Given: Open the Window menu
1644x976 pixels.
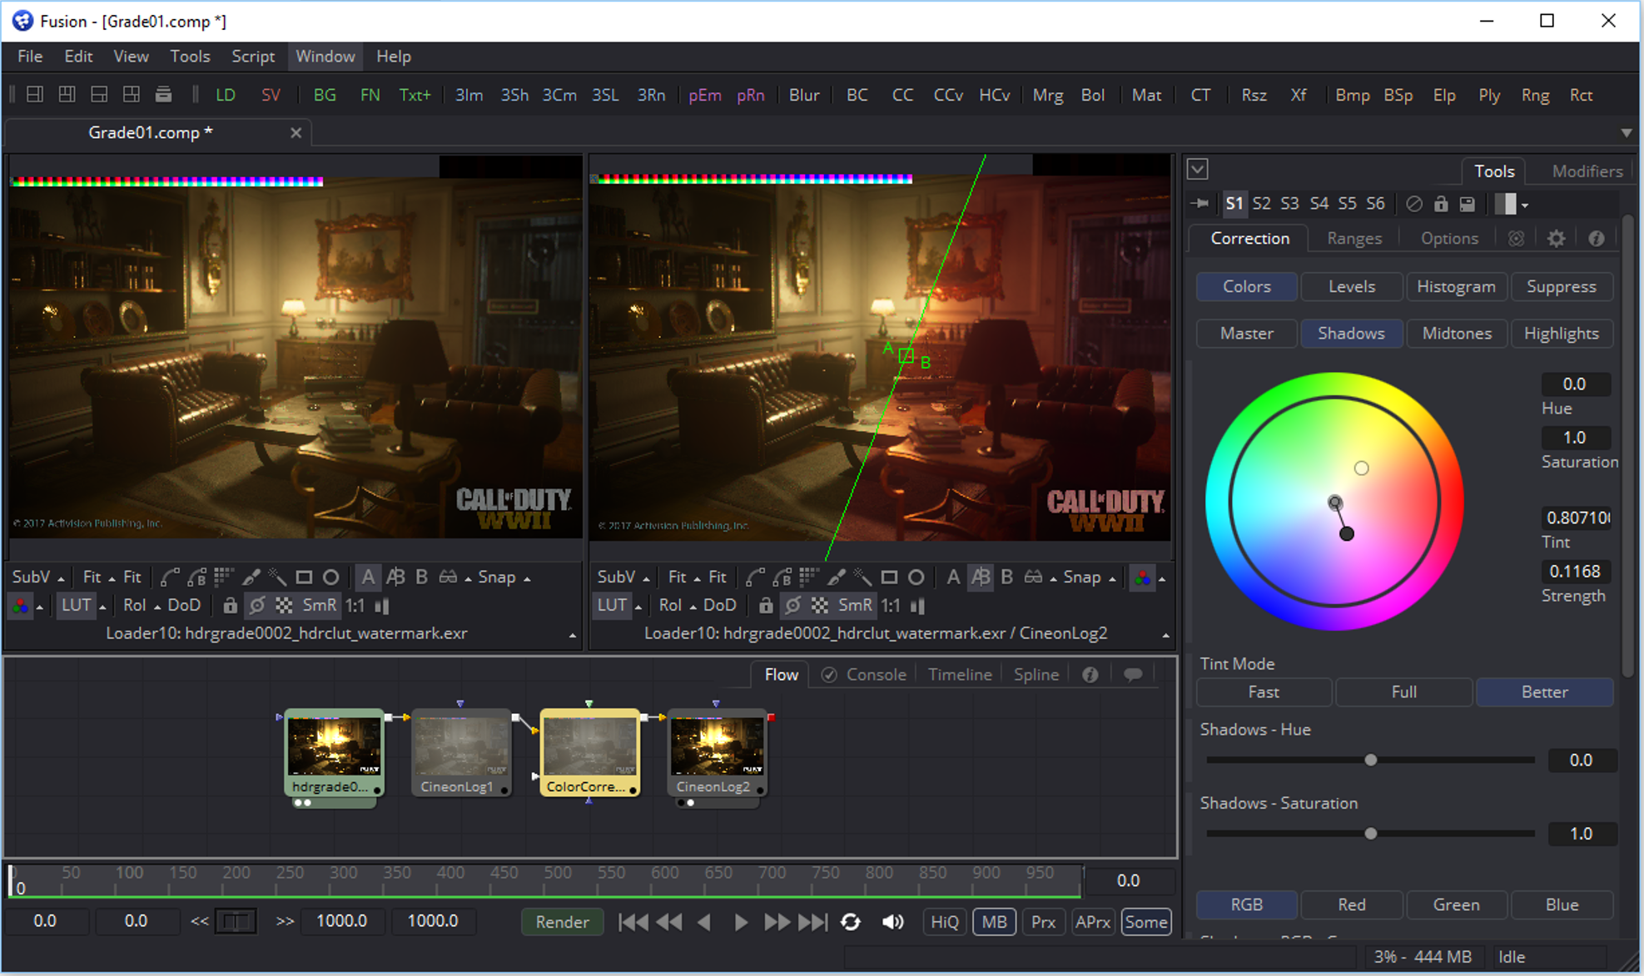Looking at the screenshot, I should pyautogui.click(x=325, y=57).
